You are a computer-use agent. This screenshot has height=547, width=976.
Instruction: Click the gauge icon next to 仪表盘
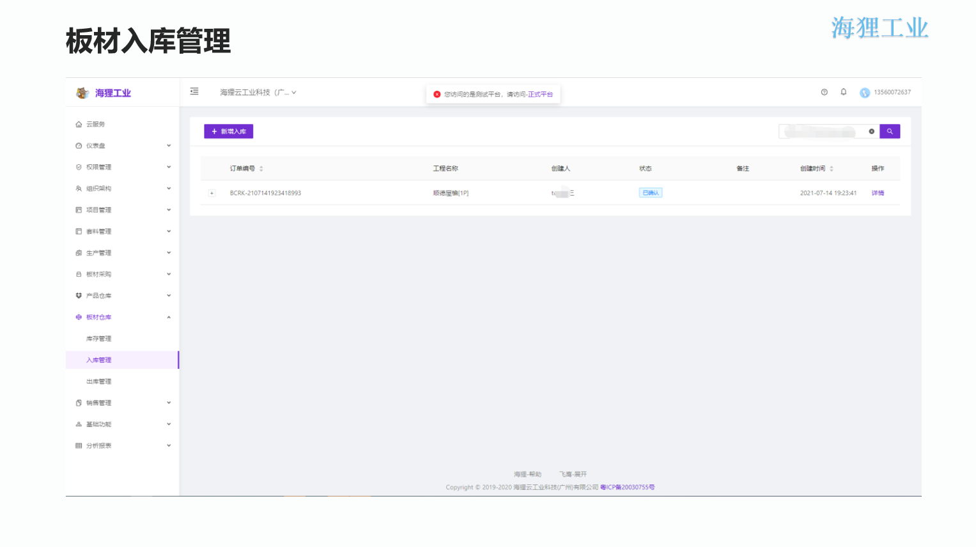click(x=79, y=146)
